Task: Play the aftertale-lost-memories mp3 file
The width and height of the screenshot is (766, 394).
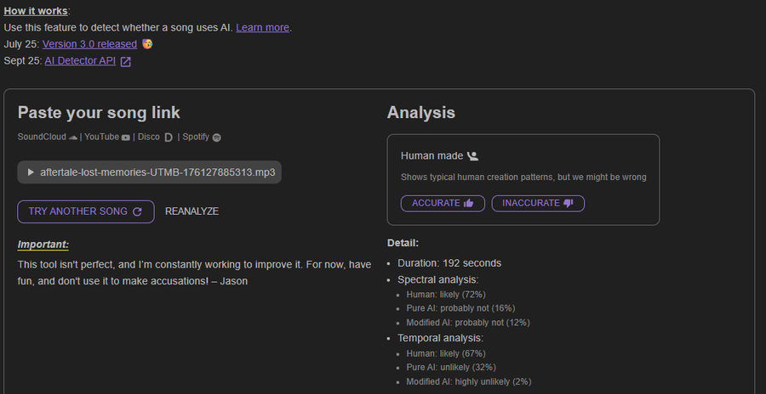Action: point(31,172)
